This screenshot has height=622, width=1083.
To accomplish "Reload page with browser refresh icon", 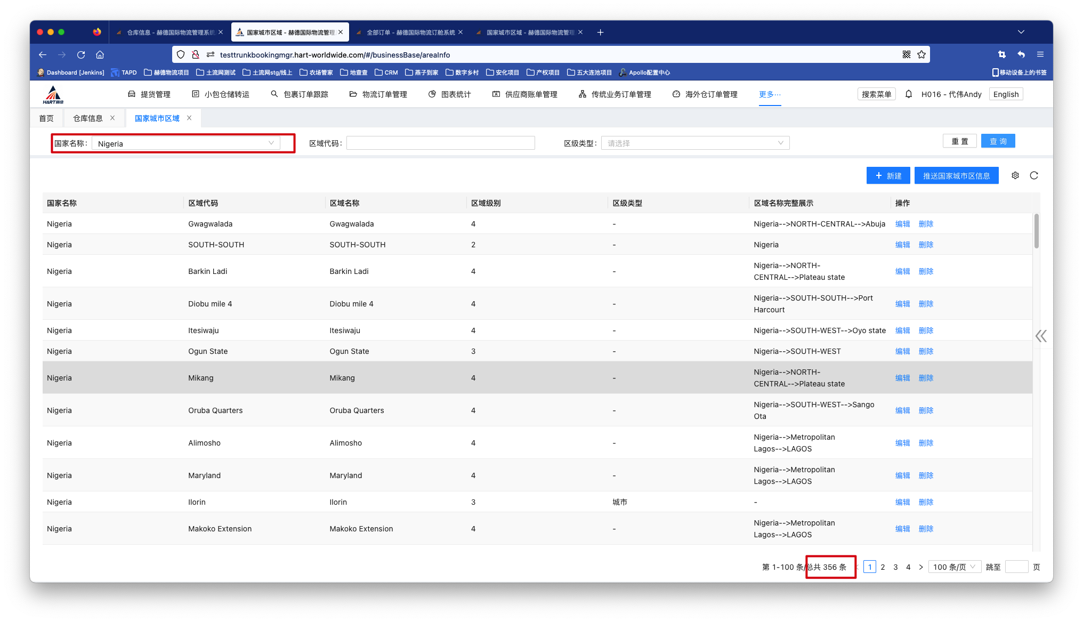I will [x=81, y=54].
